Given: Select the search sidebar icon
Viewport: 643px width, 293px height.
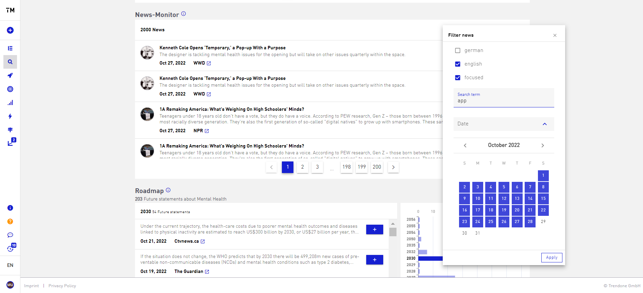Looking at the screenshot, I should click(10, 62).
